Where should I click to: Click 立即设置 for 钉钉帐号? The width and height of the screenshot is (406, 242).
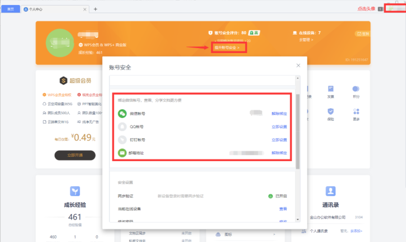[x=279, y=140]
